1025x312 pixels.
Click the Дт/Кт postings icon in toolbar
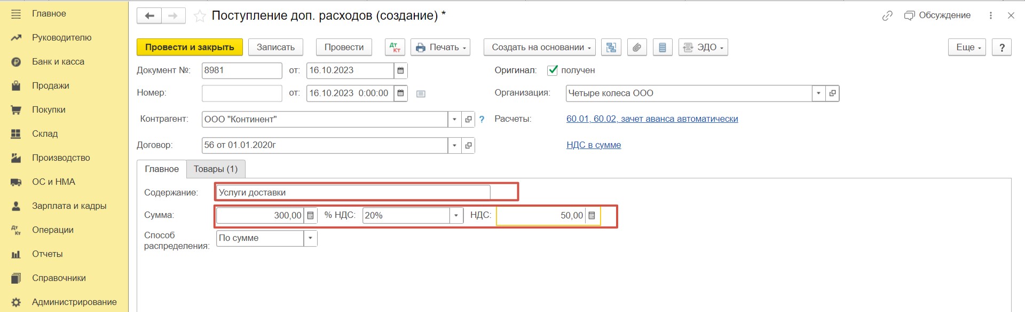(x=395, y=47)
